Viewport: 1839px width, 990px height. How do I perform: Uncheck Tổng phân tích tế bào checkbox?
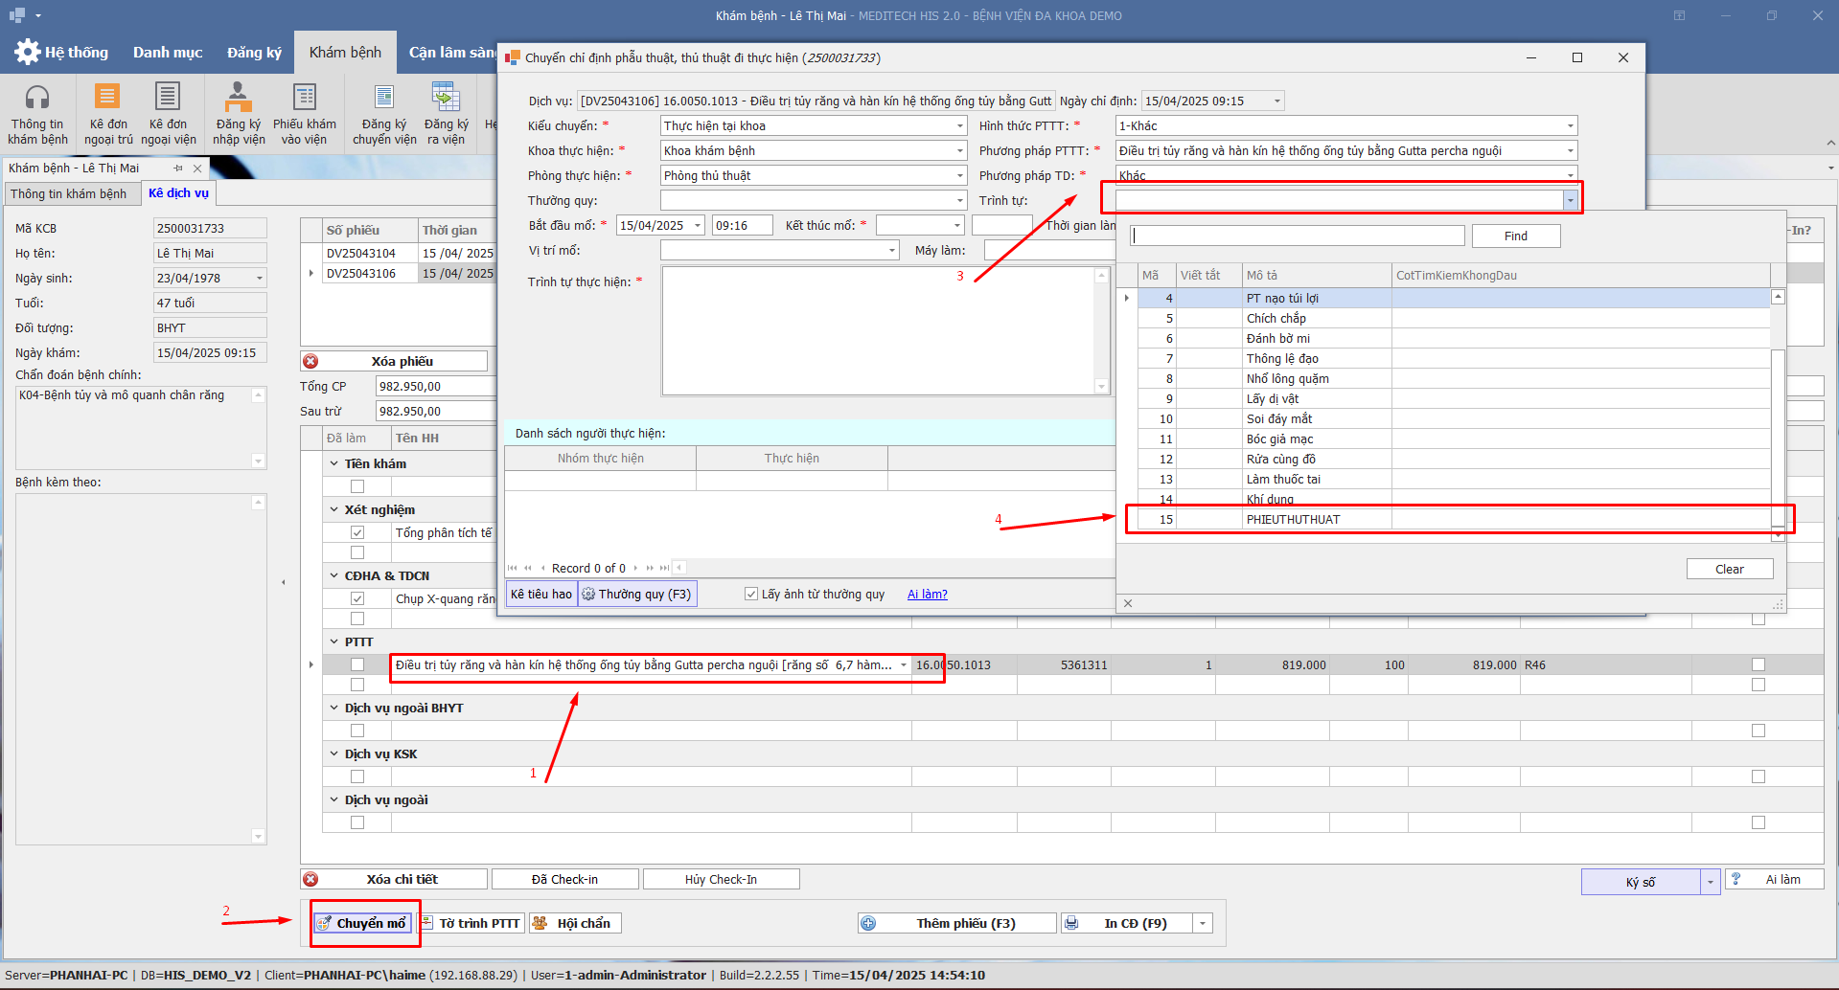point(357,532)
